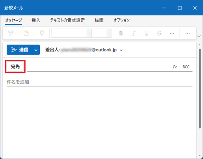Toggle Strikethrough formatting
Image resolution: width=203 pixels, height=159 pixels.
click(159, 33)
